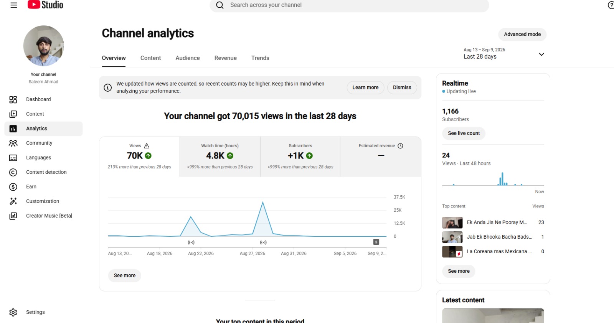Image resolution: width=614 pixels, height=323 pixels.
Task: Open the hamburger navigation menu
Action: tap(14, 5)
